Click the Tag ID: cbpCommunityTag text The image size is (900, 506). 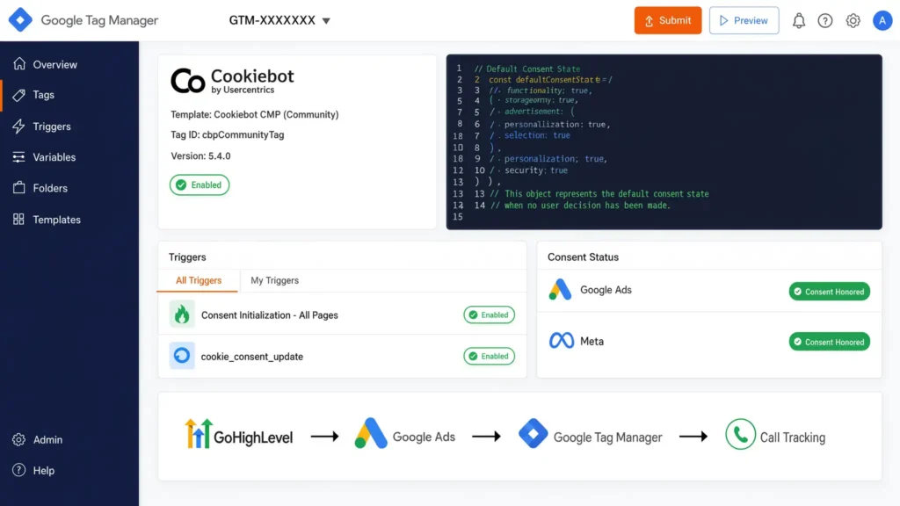228,134
